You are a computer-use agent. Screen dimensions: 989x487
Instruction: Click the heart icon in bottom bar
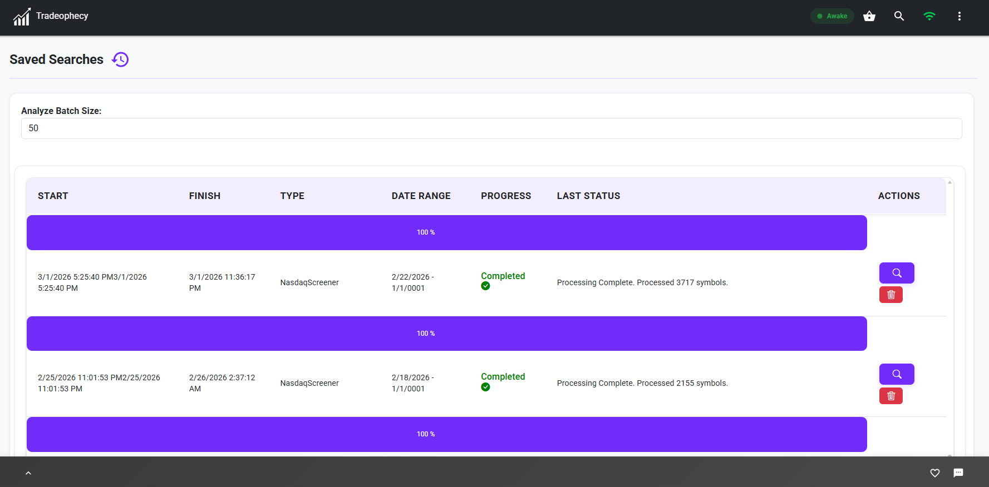(x=934, y=473)
